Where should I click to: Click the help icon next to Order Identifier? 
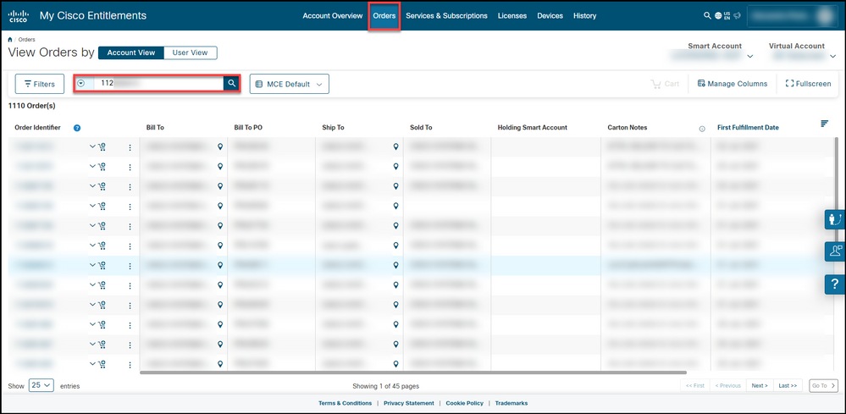pos(77,128)
